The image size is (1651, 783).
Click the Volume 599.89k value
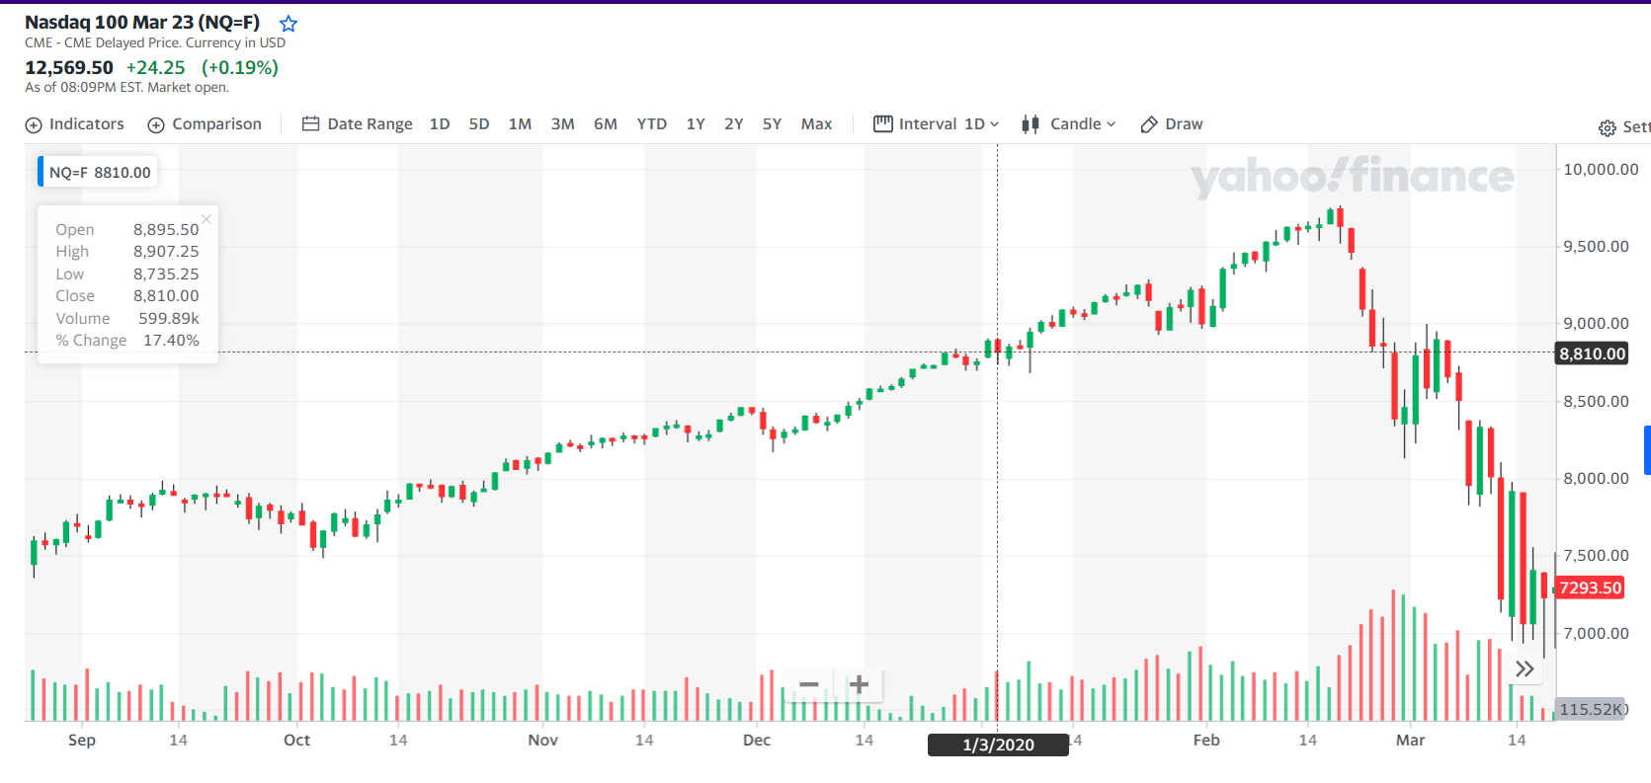tap(169, 318)
